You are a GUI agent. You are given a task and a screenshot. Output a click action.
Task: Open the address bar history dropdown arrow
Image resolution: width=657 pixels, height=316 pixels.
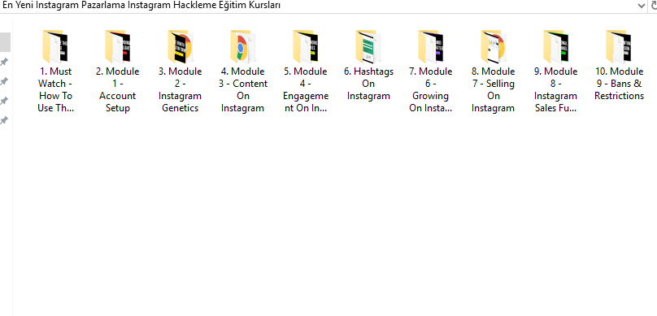click(642, 6)
